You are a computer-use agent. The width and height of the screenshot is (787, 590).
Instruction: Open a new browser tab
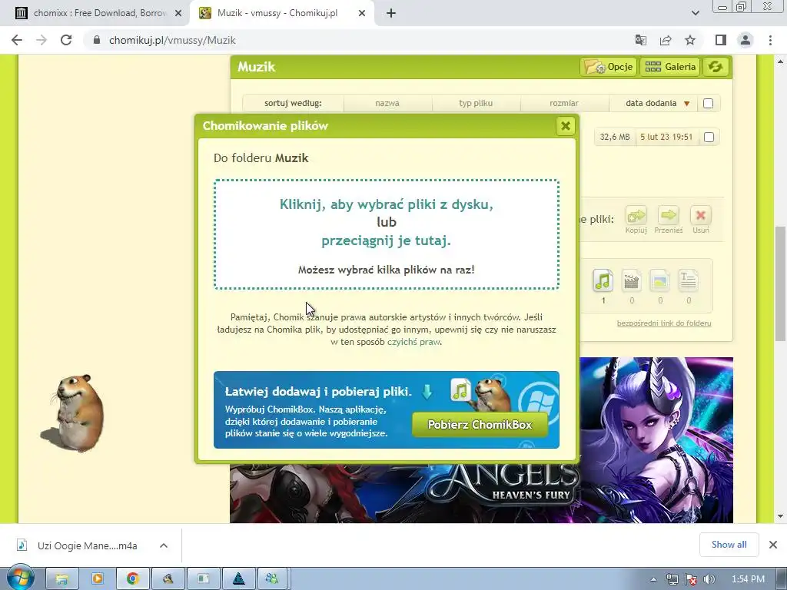[x=391, y=14]
